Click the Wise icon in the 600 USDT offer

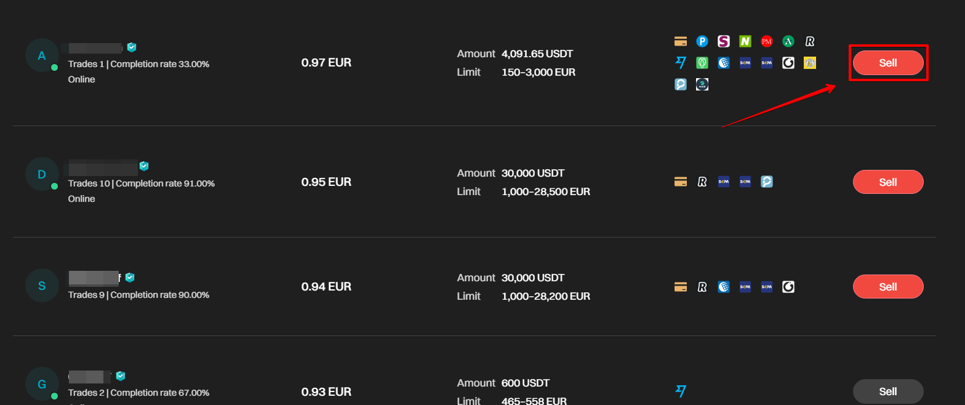(x=681, y=391)
